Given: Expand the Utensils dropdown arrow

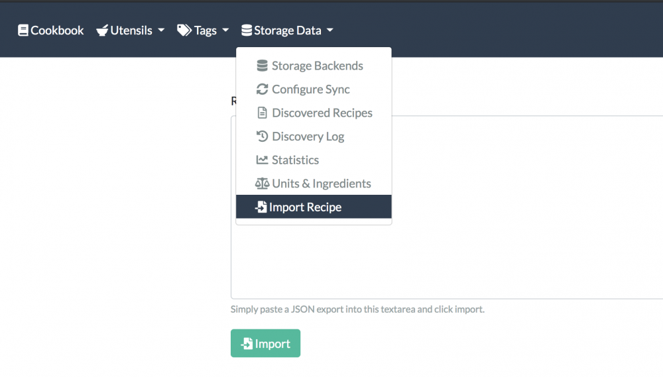Looking at the screenshot, I should [161, 30].
